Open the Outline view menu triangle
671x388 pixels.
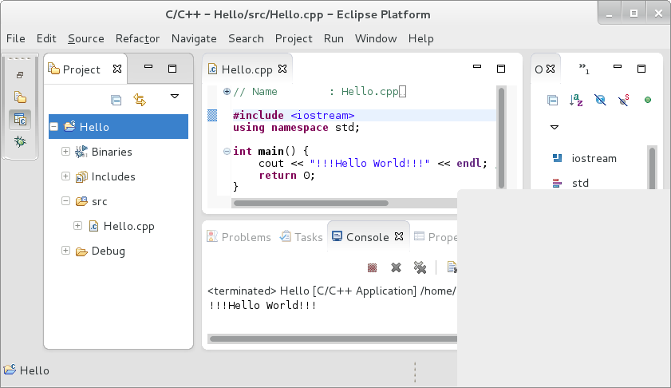[x=555, y=127]
